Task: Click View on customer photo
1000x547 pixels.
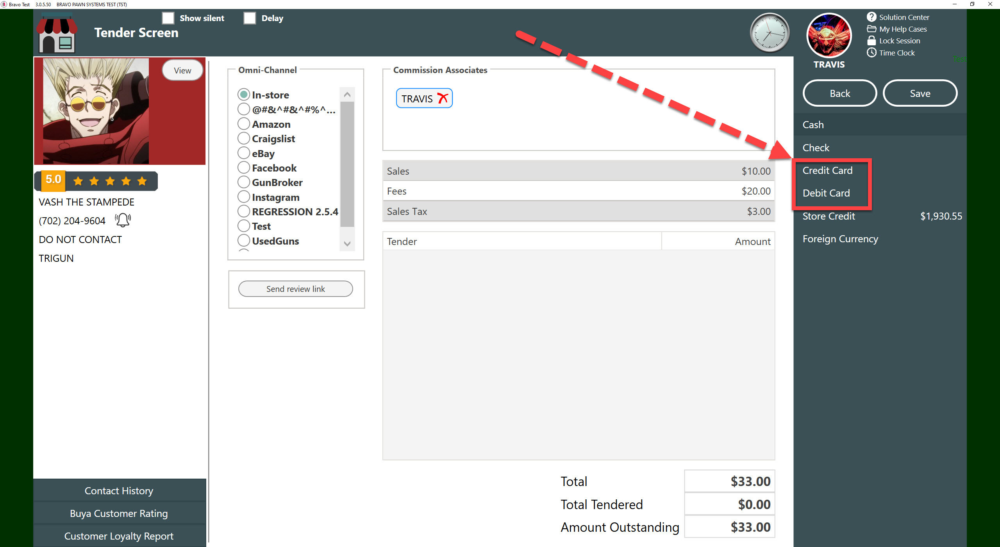Action: point(182,70)
